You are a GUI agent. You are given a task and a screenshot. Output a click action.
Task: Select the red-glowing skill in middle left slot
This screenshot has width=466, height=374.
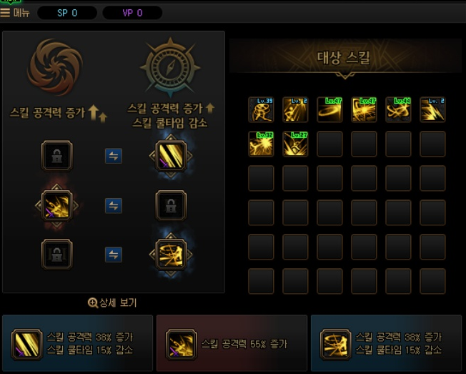coord(56,205)
